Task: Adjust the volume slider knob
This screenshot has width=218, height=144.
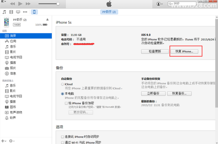Action: click(58, 4)
